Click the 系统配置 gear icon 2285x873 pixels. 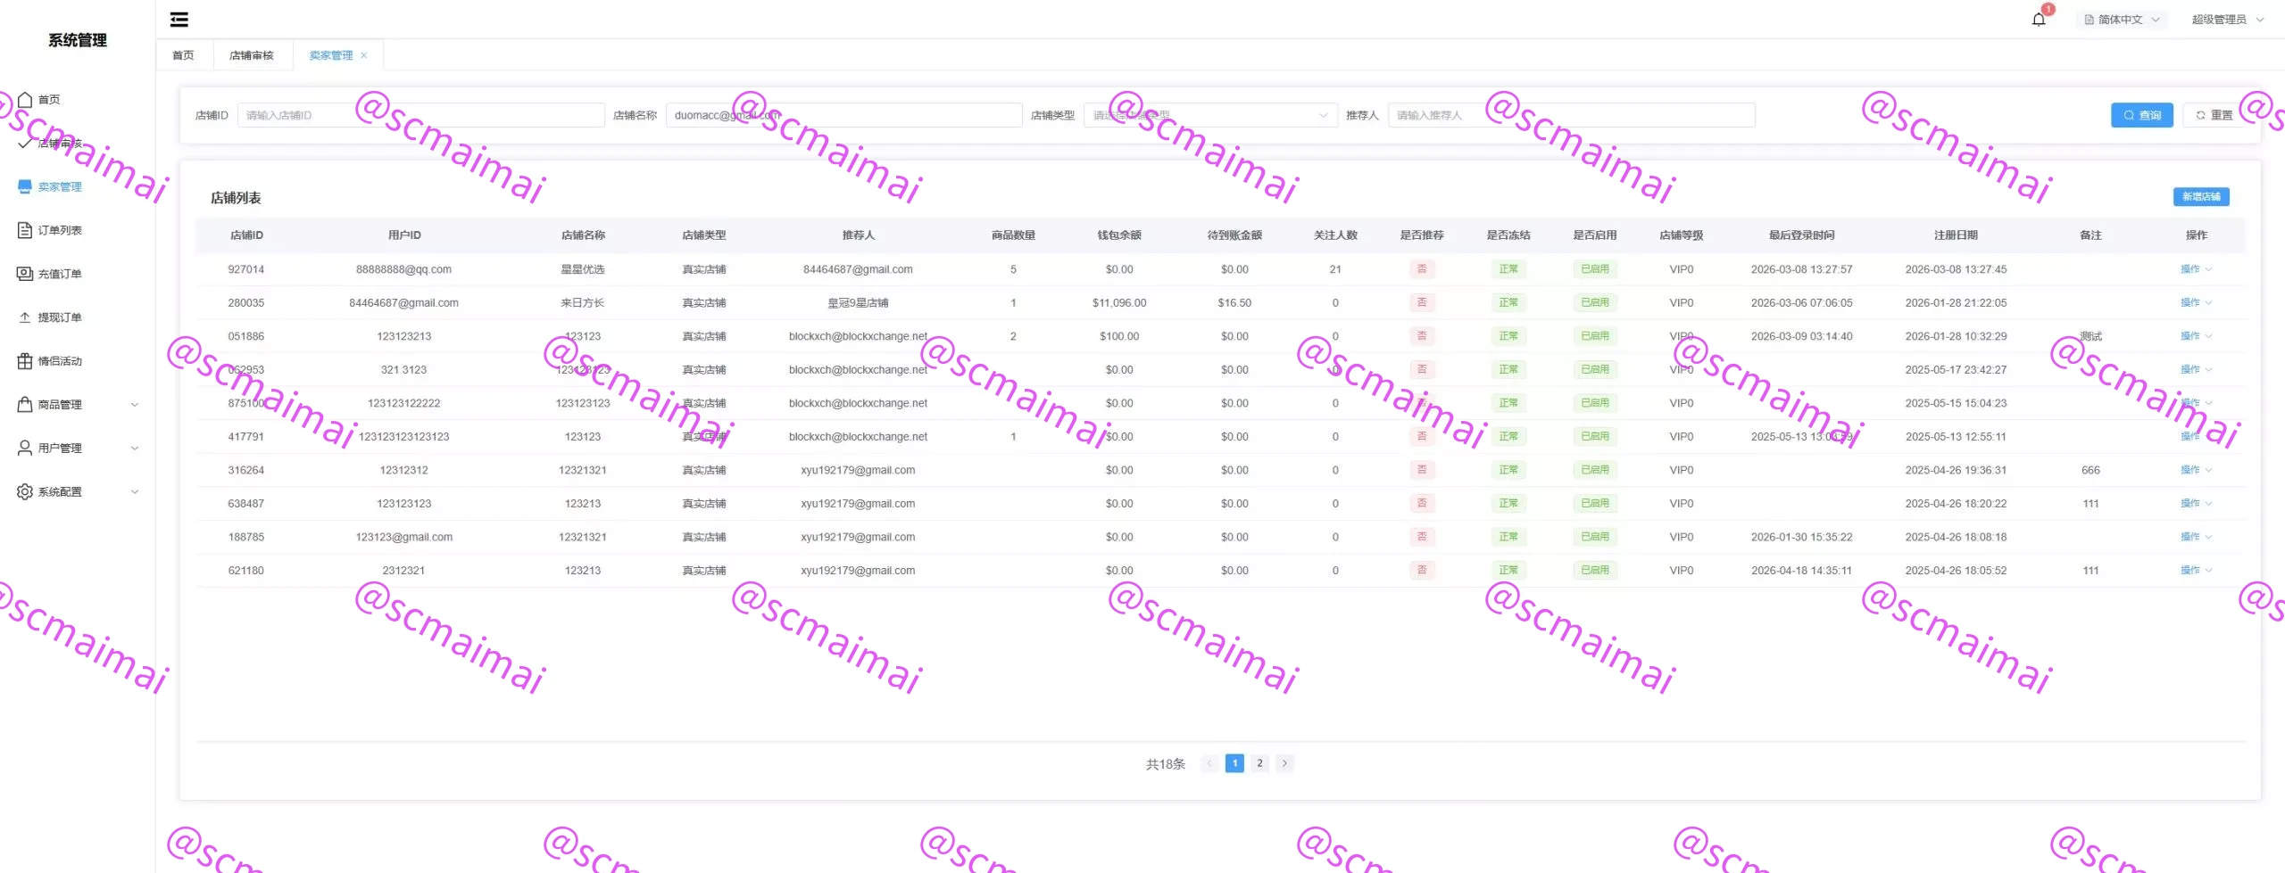coord(25,491)
